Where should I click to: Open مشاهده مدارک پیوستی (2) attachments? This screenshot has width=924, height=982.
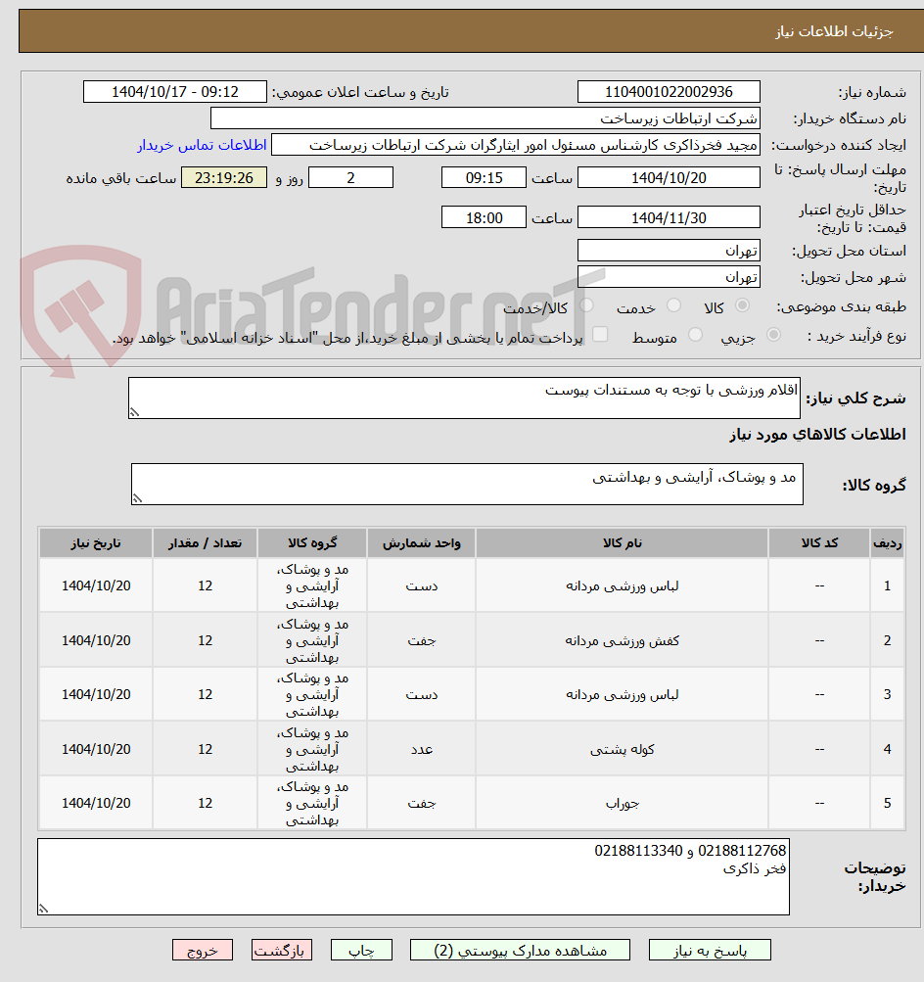[x=520, y=950]
